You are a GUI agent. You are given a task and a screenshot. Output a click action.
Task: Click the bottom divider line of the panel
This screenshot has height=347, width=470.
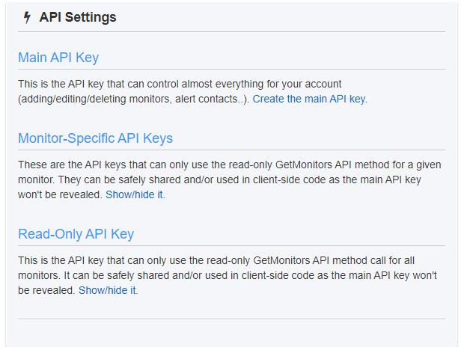click(231, 319)
